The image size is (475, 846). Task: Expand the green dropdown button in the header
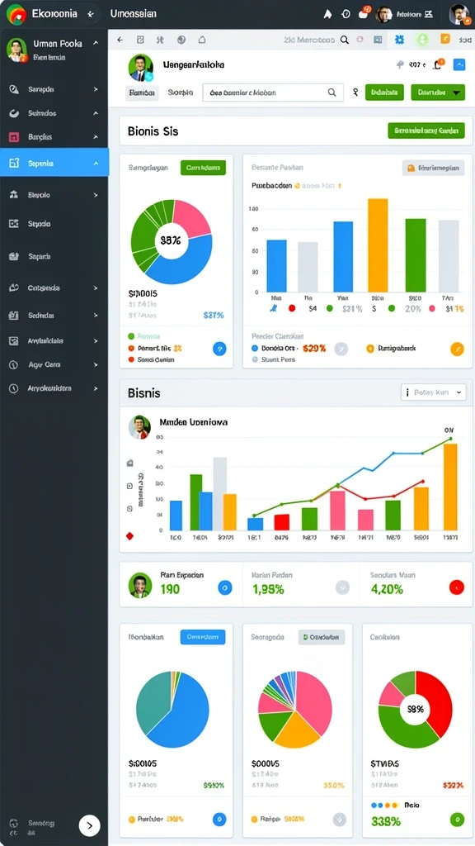coord(438,93)
